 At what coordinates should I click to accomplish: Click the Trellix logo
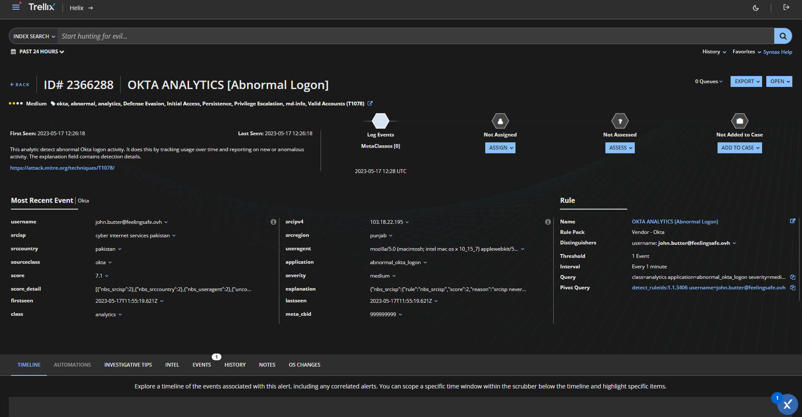coord(42,7)
